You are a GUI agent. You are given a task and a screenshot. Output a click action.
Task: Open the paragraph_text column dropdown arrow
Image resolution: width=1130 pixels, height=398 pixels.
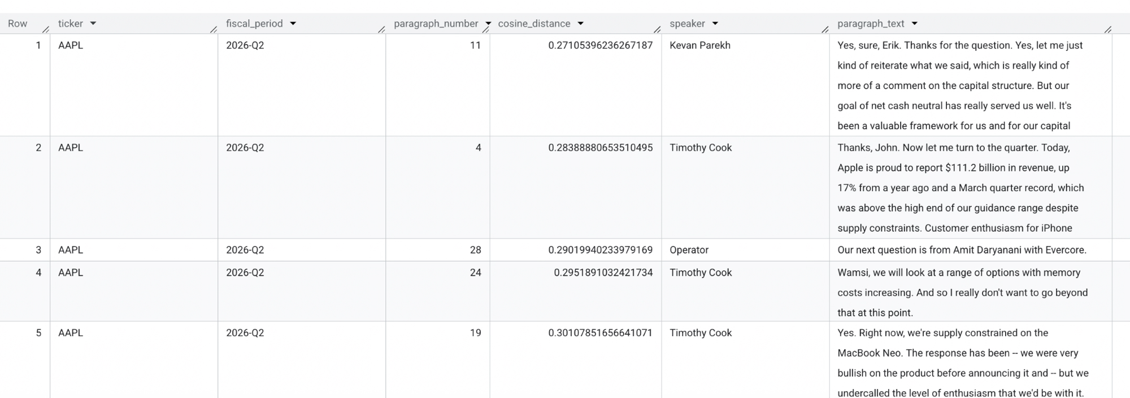click(x=914, y=24)
